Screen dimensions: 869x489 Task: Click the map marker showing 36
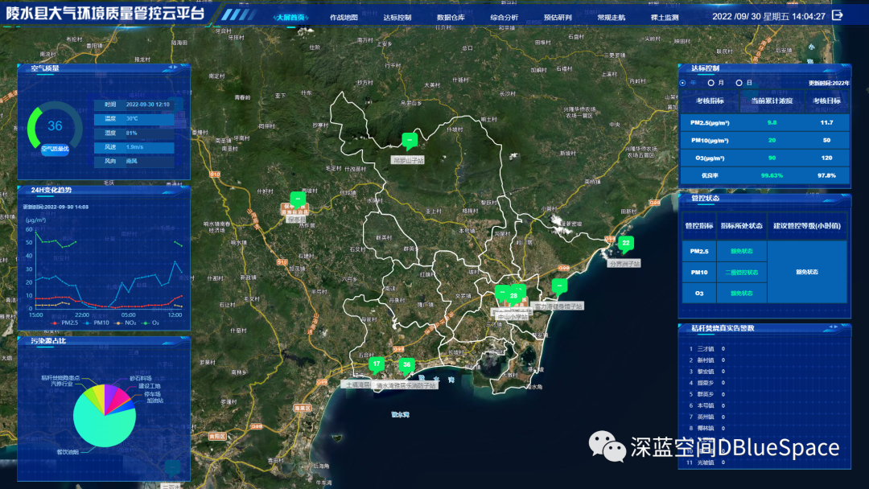(407, 365)
